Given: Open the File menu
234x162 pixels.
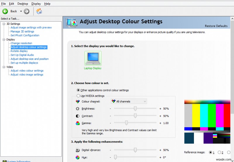Looking at the screenshot, I should tap(4, 4).
